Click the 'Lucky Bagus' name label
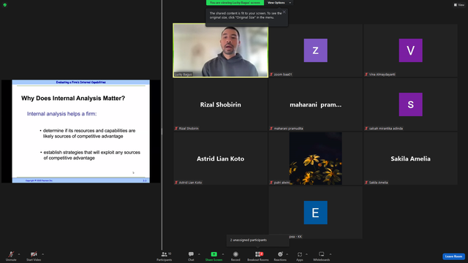This screenshot has width=468, height=263. [x=184, y=75]
